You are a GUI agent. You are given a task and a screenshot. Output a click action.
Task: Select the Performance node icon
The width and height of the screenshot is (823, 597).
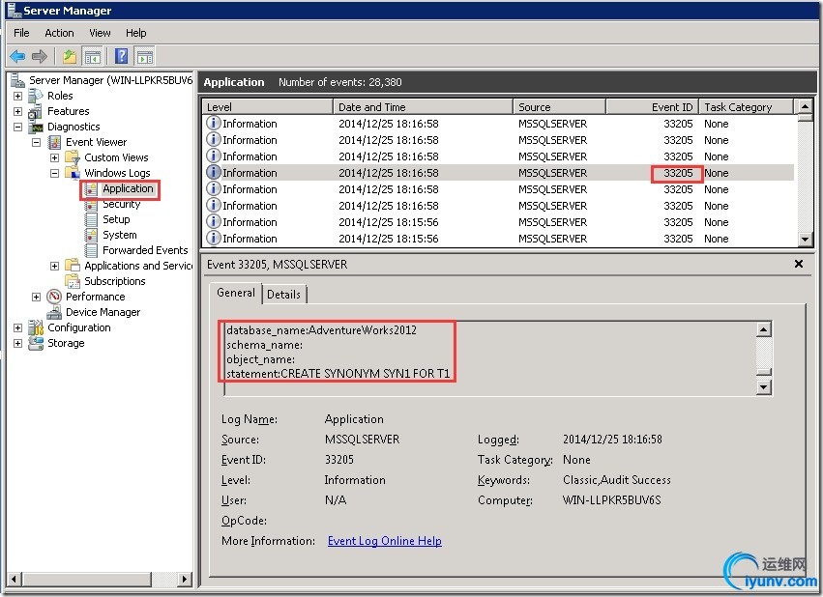55,297
